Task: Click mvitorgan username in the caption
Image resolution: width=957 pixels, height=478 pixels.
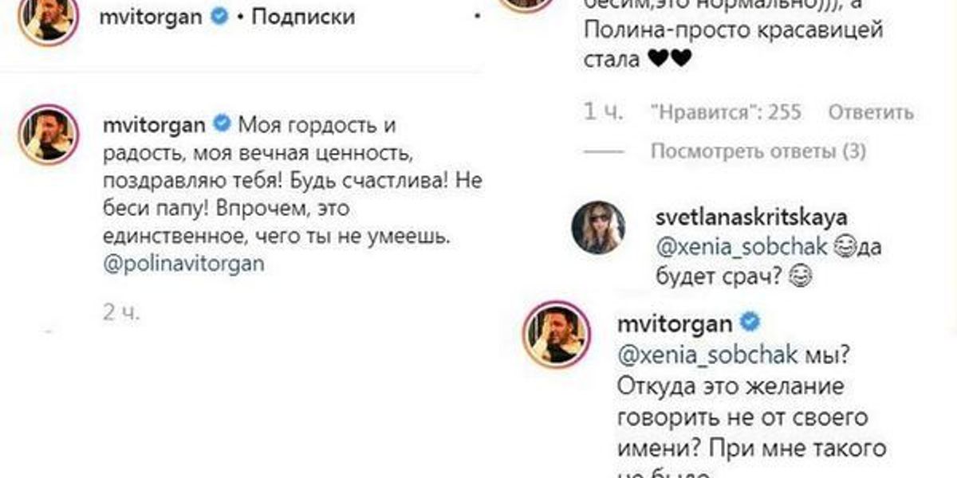Action: (x=155, y=125)
